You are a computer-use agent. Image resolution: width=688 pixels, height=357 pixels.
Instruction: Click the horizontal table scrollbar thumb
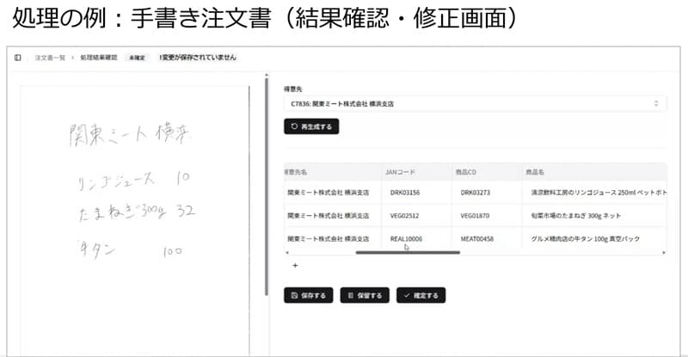[408, 253]
